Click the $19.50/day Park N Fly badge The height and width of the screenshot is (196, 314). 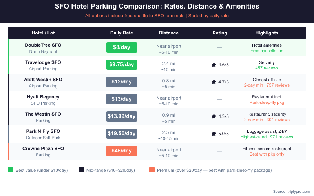[122, 134]
